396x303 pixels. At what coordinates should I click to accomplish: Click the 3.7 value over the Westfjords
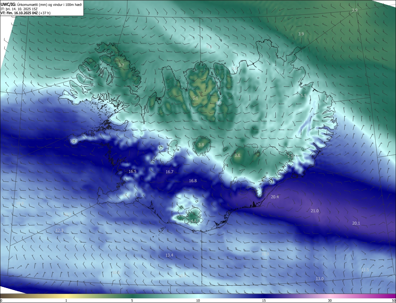[x=121, y=65]
